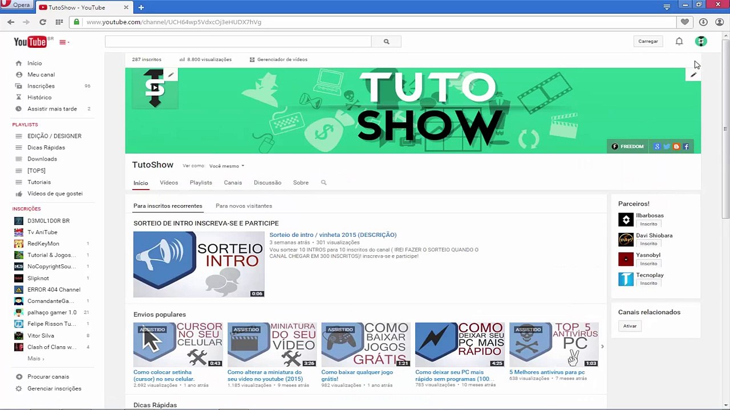Open Facebook icon on banner

tap(686, 146)
